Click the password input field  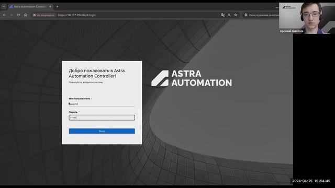pyautogui.click(x=102, y=118)
